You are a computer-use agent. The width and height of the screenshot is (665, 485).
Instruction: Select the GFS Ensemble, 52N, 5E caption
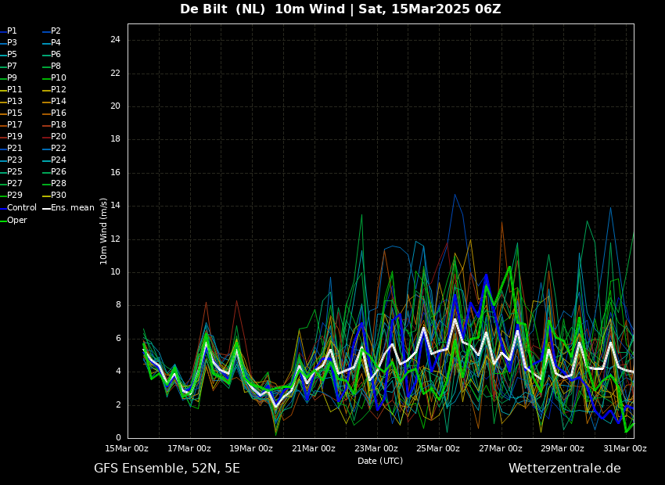[167, 469]
